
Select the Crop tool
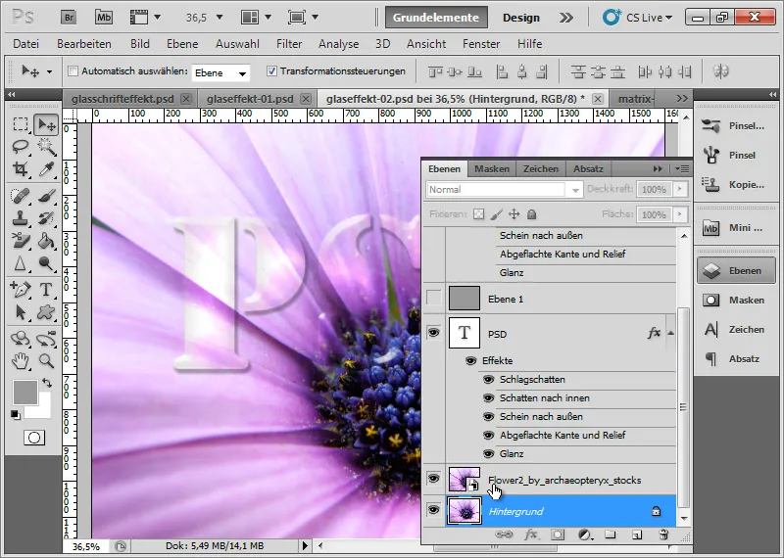(x=21, y=169)
